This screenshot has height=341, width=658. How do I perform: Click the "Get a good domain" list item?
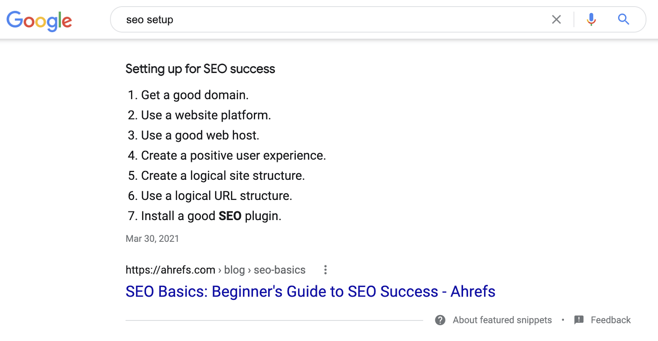click(x=195, y=95)
